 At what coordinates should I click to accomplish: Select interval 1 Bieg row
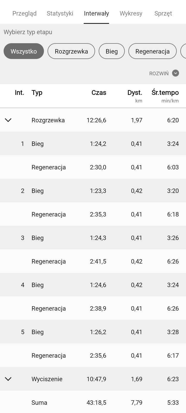coord(93,144)
